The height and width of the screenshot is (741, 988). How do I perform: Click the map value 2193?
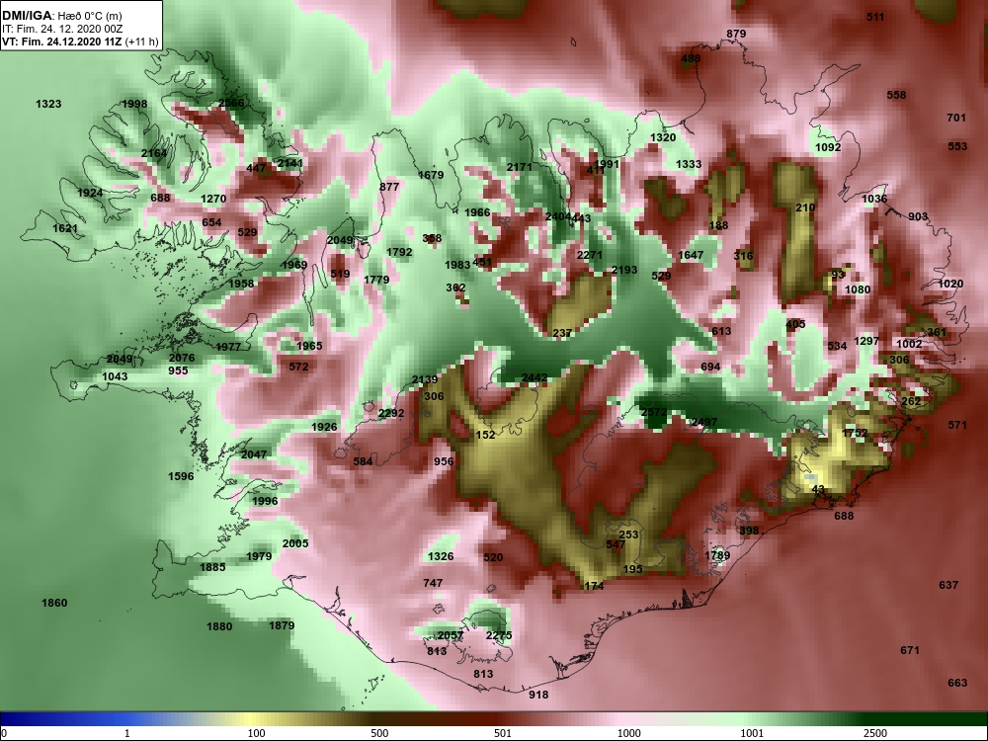pos(624,271)
